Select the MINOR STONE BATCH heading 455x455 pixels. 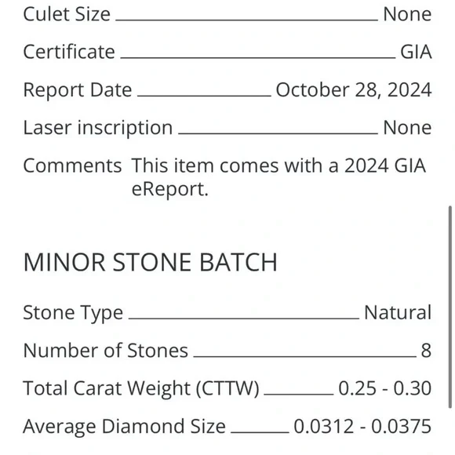point(151,262)
